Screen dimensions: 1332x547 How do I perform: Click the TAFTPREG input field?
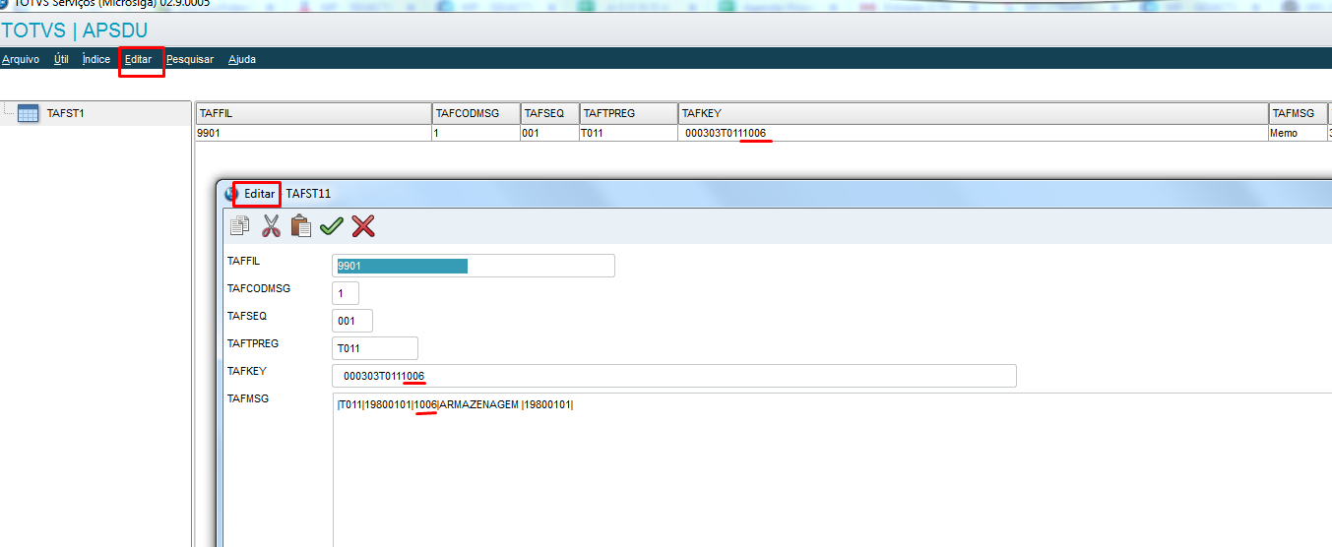[x=375, y=348]
